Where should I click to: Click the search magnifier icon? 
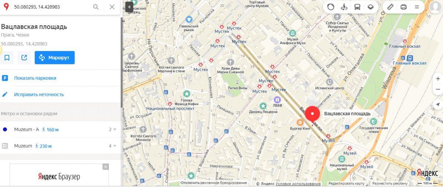[96, 7]
